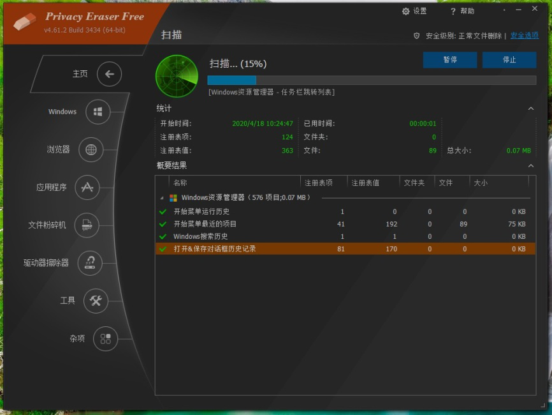Select the 应用程序 menu label

click(52, 187)
